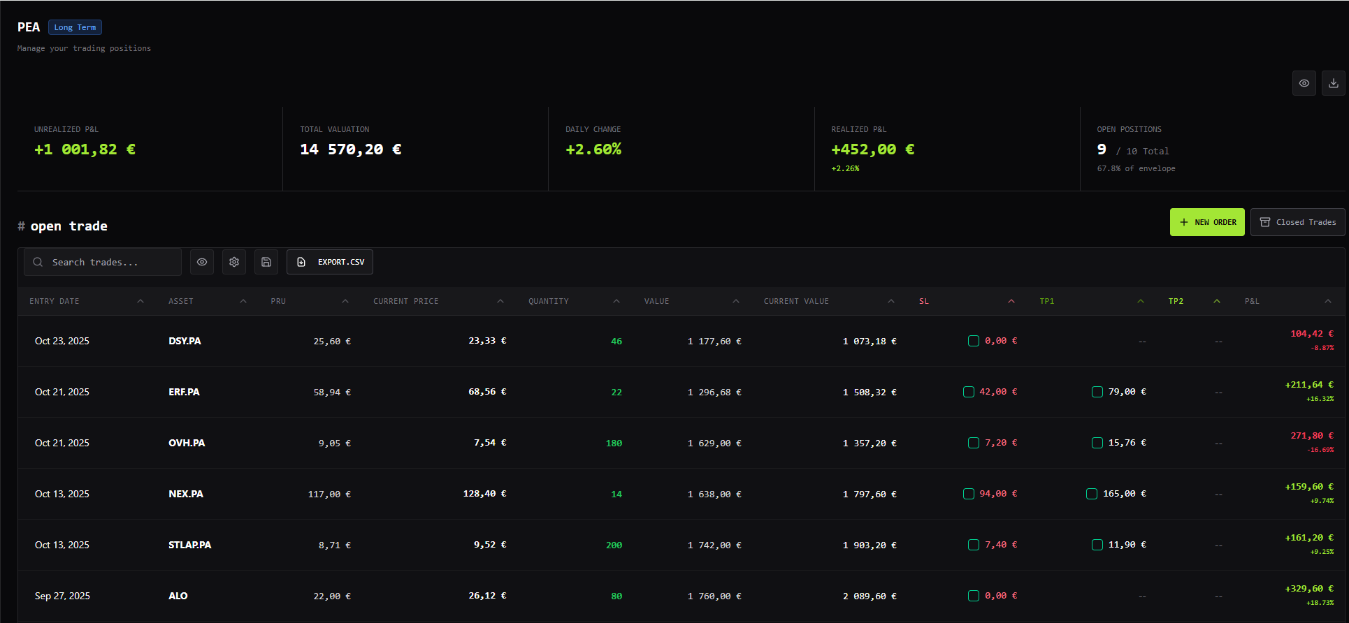
Task: Click Unrealized P&L value +1 001,82 €
Action: pyautogui.click(x=85, y=149)
